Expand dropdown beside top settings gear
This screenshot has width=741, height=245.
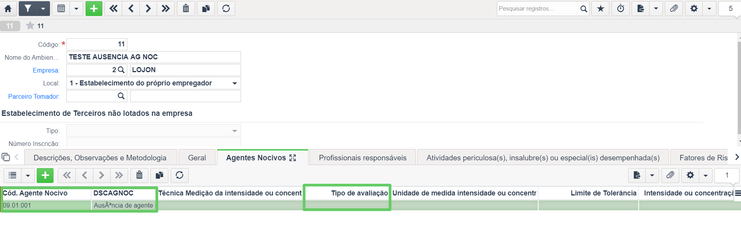pyautogui.click(x=709, y=8)
